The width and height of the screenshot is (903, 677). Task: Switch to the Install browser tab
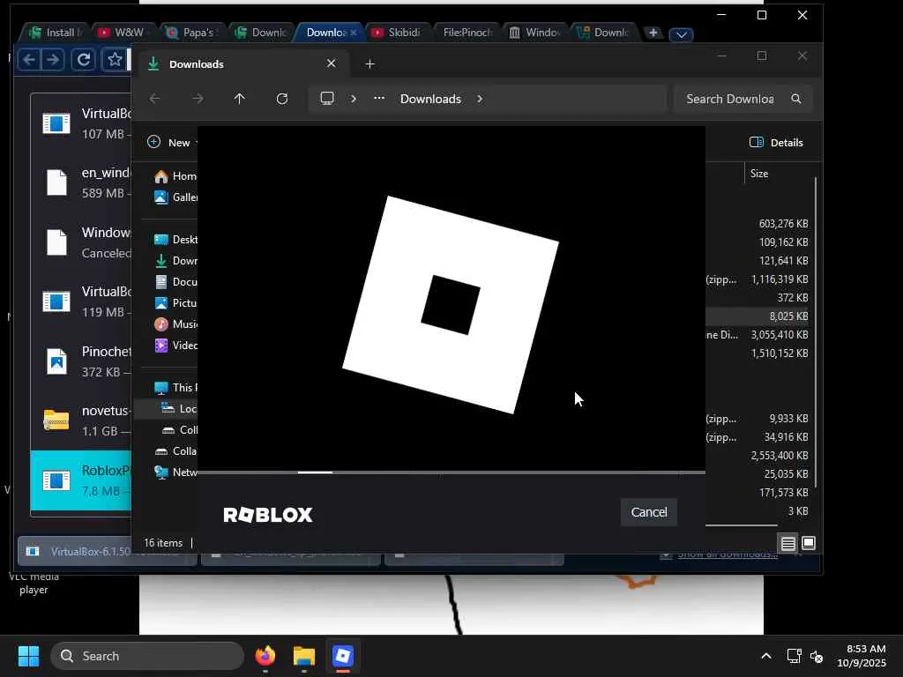tap(56, 33)
